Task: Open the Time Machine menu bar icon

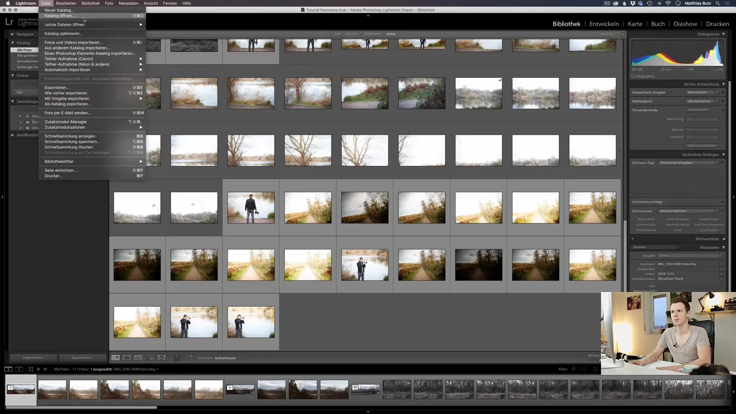Action: (649, 3)
